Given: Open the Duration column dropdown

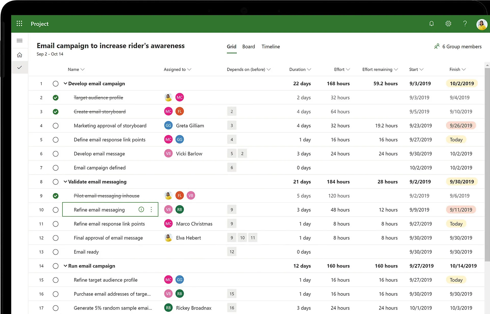Looking at the screenshot, I should click(x=309, y=69).
